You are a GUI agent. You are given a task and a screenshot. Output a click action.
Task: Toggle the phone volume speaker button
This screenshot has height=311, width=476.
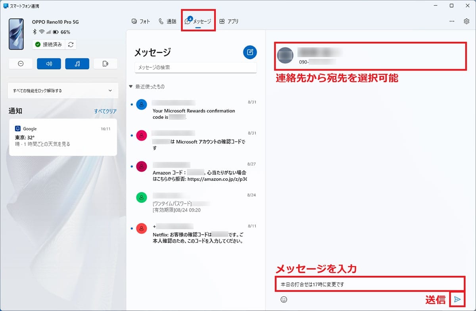pos(49,64)
